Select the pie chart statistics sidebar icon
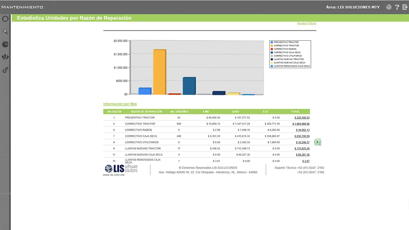The image size is (409, 230). (5, 44)
